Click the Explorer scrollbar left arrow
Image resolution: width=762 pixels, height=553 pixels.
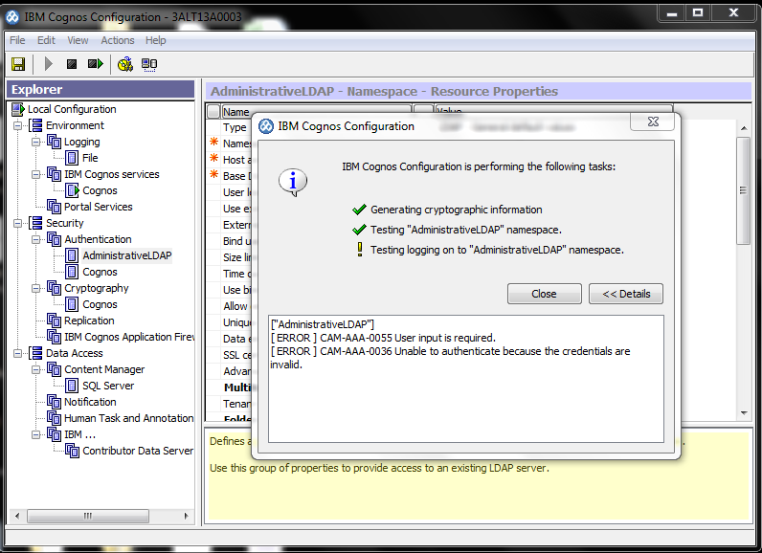[17, 516]
